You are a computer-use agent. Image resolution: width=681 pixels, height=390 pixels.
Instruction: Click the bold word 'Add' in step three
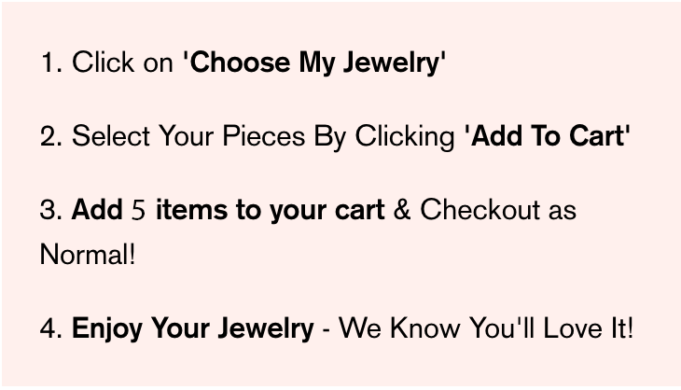pyautogui.click(x=97, y=210)
